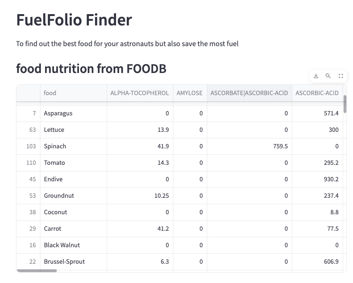353x283 pixels.
Task: Click row index 110 for Tomato
Action: 31,163
